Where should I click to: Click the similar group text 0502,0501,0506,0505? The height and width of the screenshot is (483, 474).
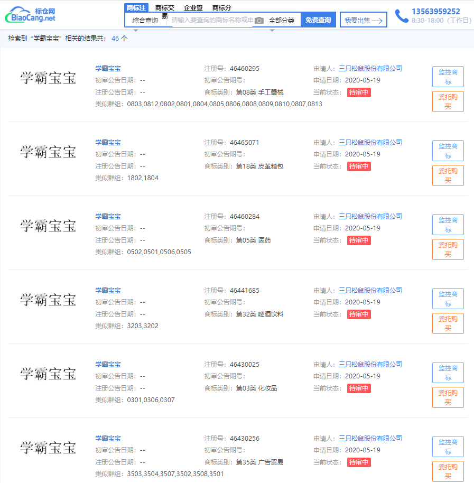[x=159, y=252]
